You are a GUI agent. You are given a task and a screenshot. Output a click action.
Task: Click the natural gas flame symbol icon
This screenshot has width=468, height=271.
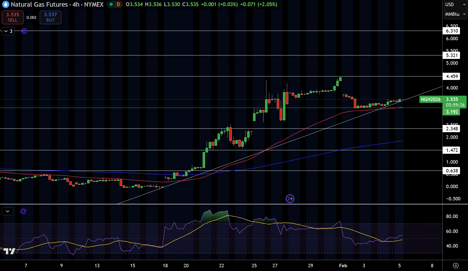(6, 5)
